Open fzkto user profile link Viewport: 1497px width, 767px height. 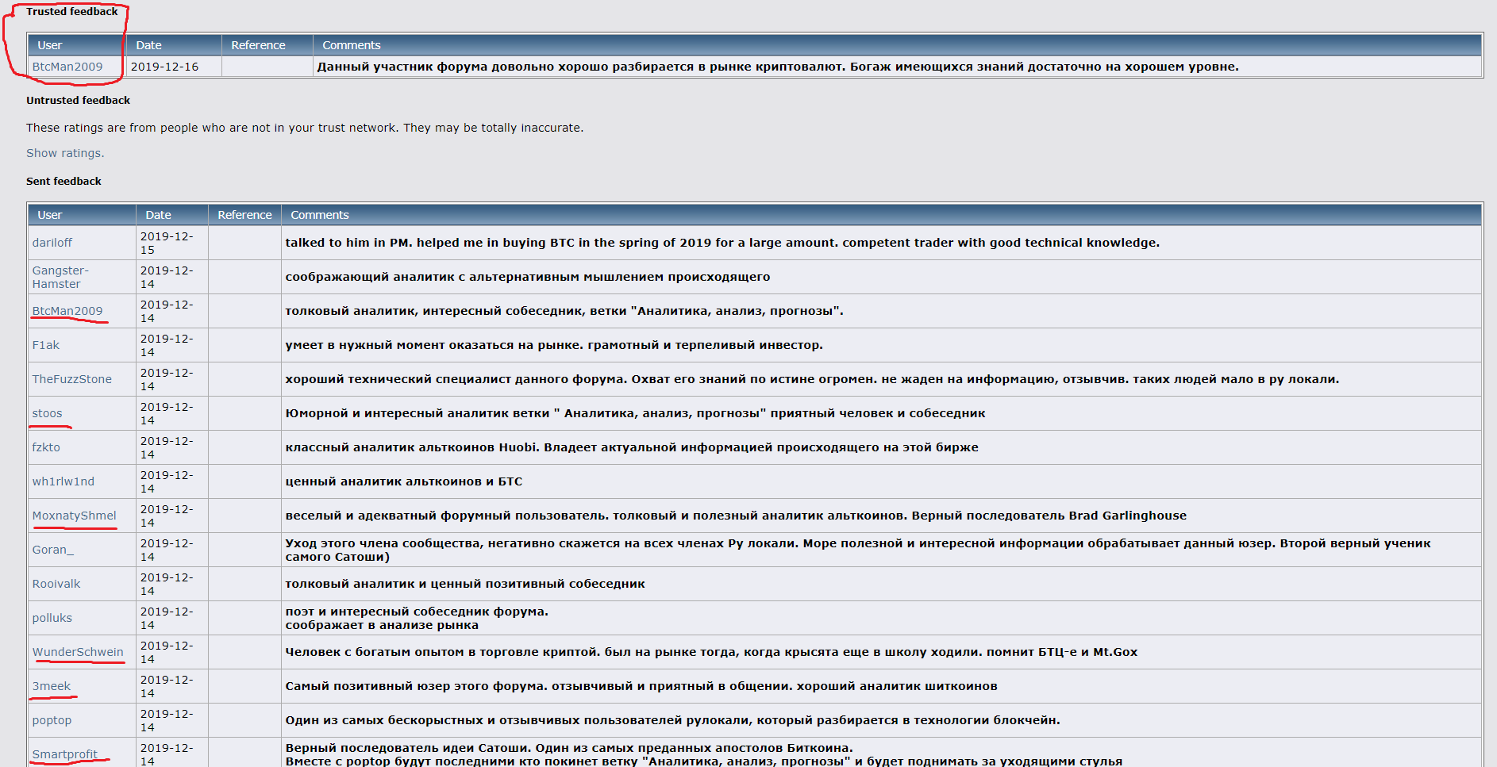(46, 447)
